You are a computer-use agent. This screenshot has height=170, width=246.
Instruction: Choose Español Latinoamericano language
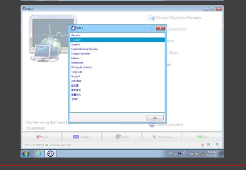[85, 49]
